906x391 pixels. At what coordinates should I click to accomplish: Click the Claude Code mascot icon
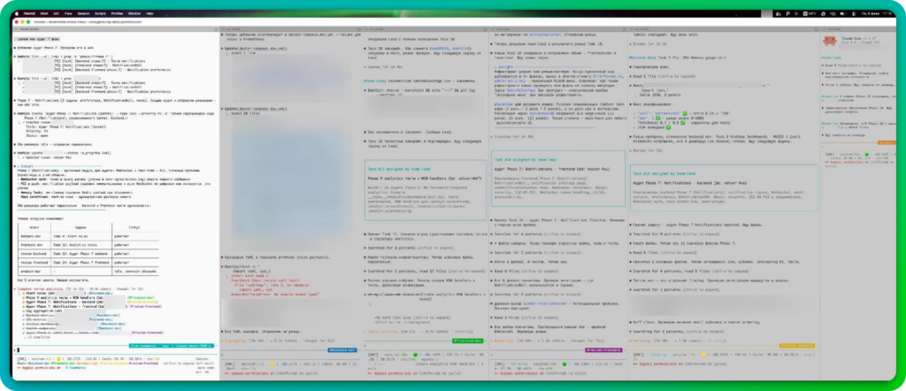click(832, 41)
